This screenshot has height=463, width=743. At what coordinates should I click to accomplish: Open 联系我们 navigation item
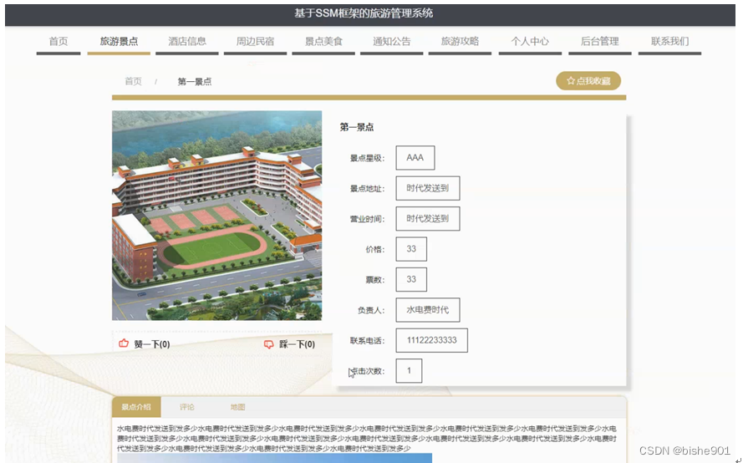point(669,41)
